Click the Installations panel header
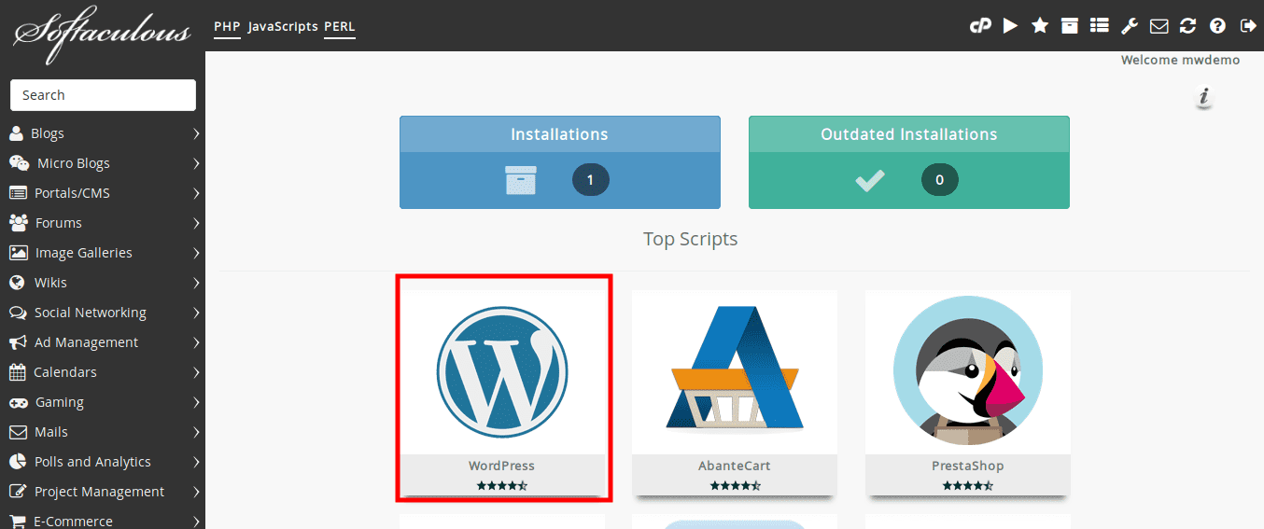 point(559,134)
